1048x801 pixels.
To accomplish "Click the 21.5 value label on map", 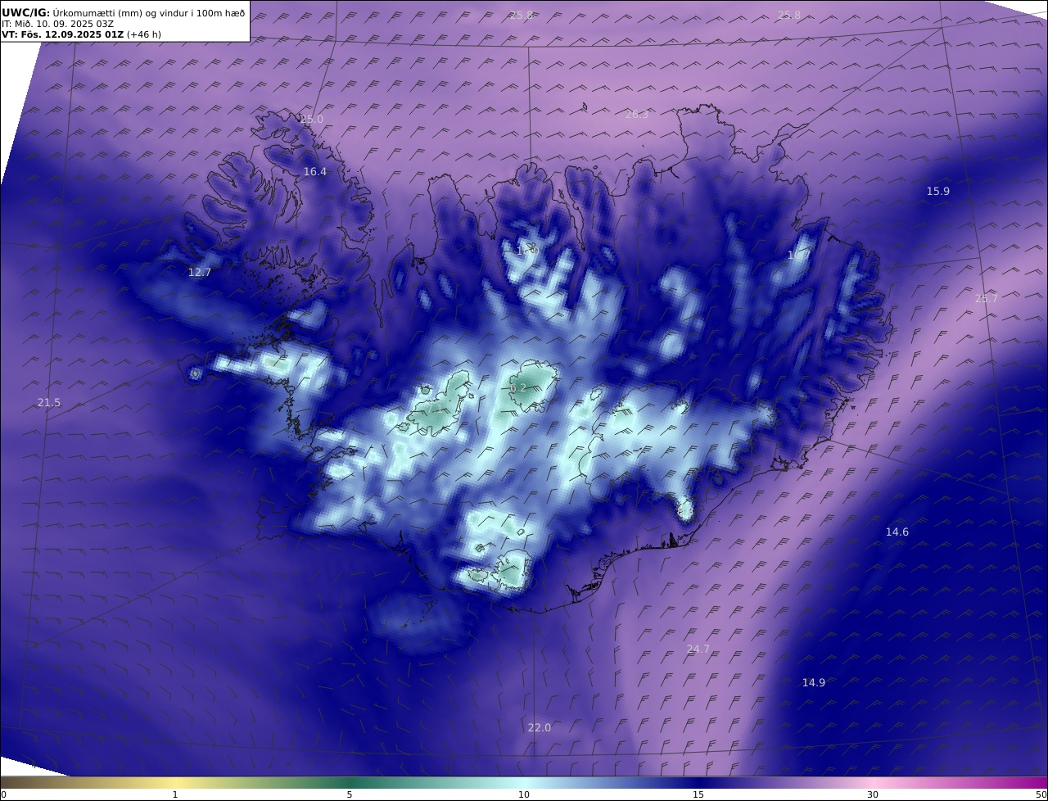I will pos(49,402).
